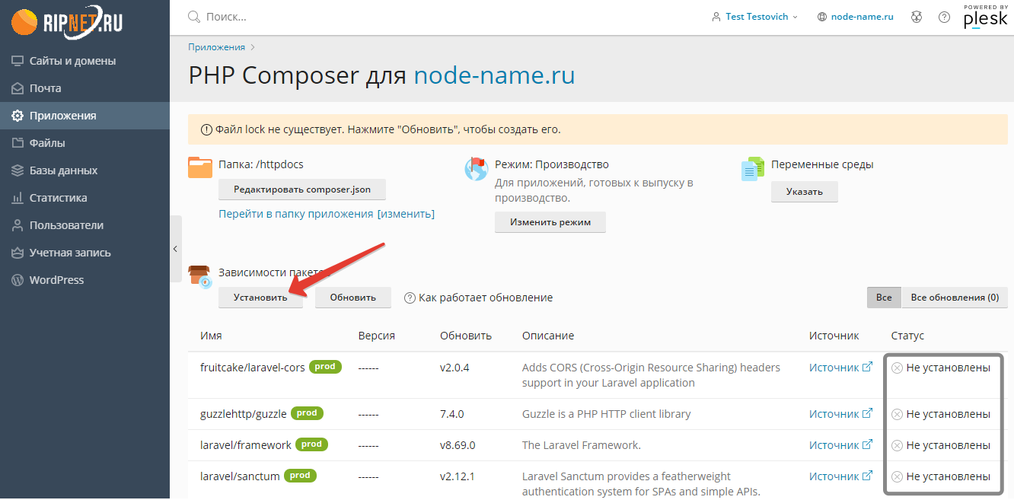This screenshot has width=1014, height=500.
Task: Open external link icon for laravel/sanctum
Action: coord(867,476)
